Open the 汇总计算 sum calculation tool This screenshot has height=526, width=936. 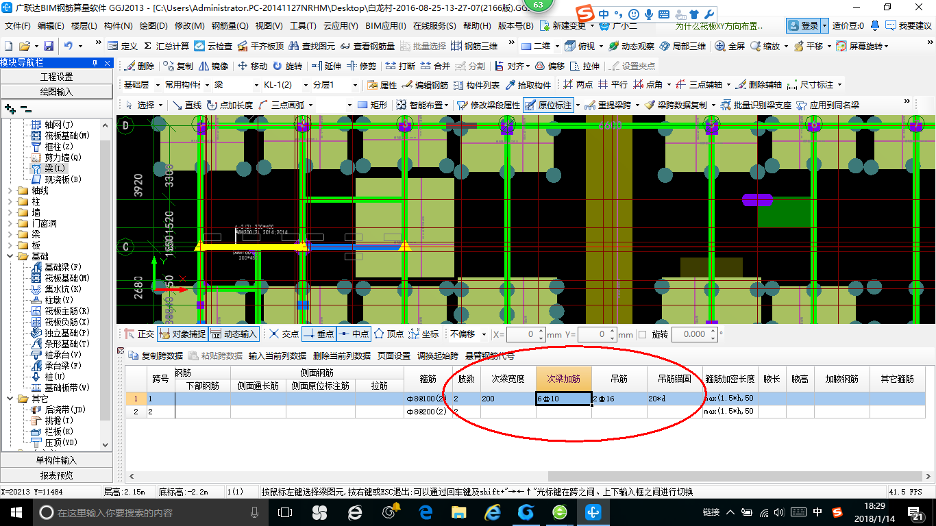[167, 46]
